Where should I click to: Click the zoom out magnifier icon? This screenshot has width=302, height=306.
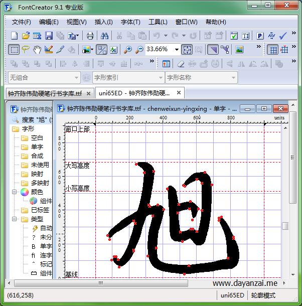pos(139,50)
